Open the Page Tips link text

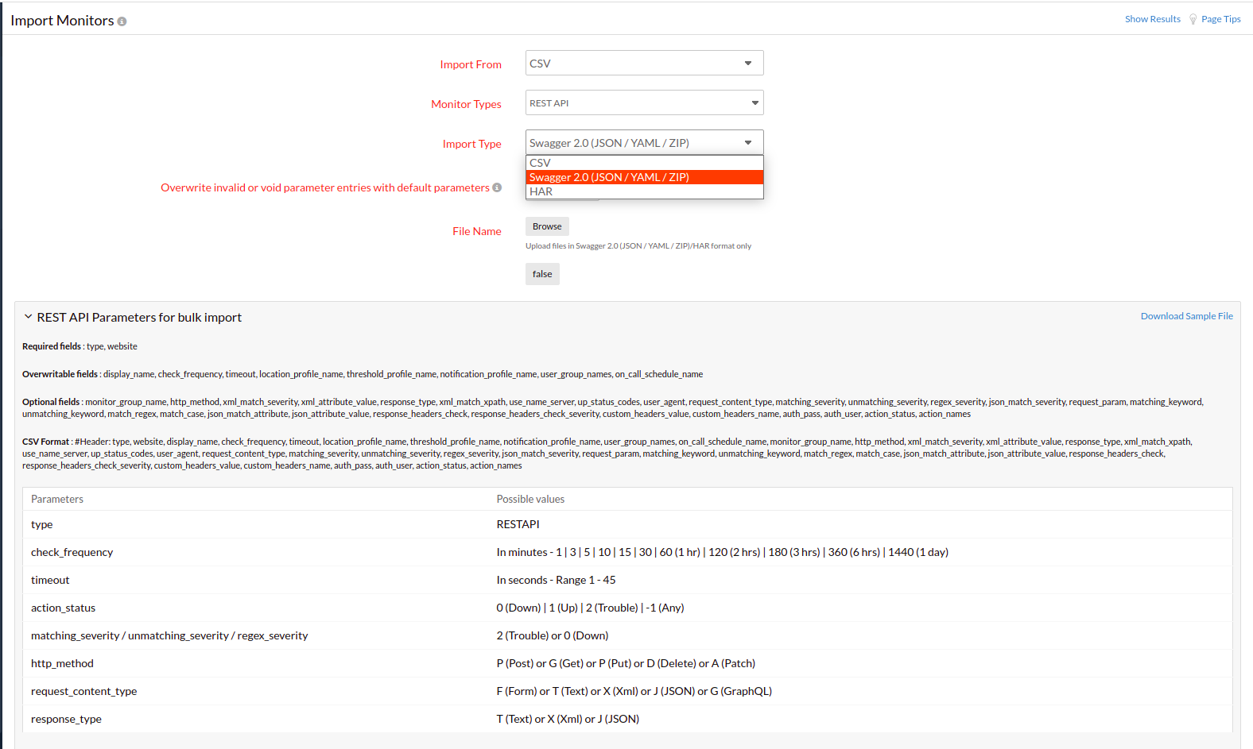(1220, 19)
